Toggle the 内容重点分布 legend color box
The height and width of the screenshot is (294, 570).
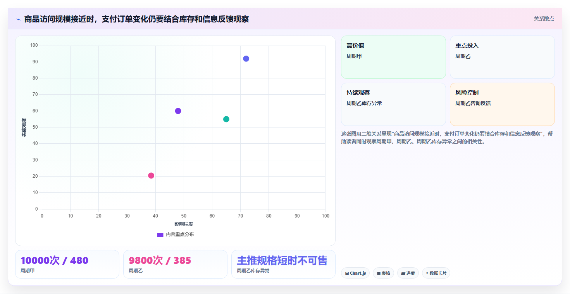[160, 235]
